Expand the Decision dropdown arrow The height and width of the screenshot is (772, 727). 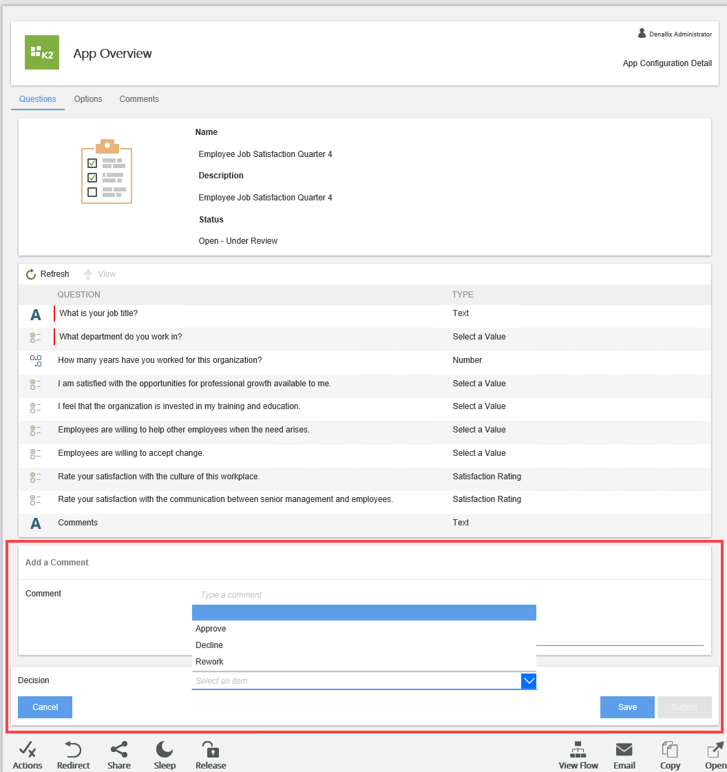tap(529, 681)
